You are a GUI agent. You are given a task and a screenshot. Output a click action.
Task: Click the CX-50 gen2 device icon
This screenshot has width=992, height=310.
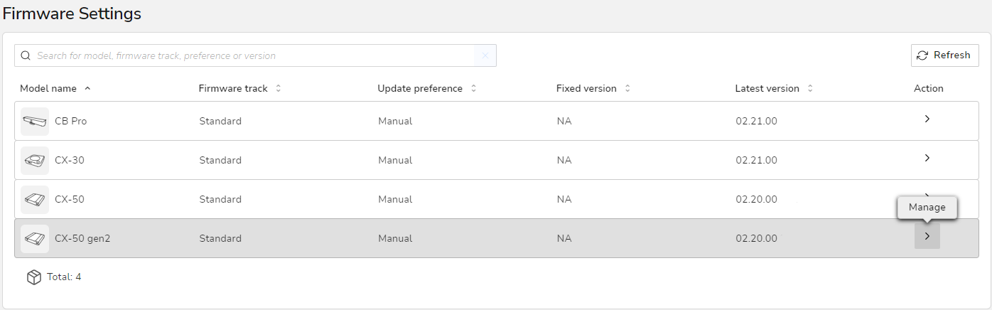(35, 239)
